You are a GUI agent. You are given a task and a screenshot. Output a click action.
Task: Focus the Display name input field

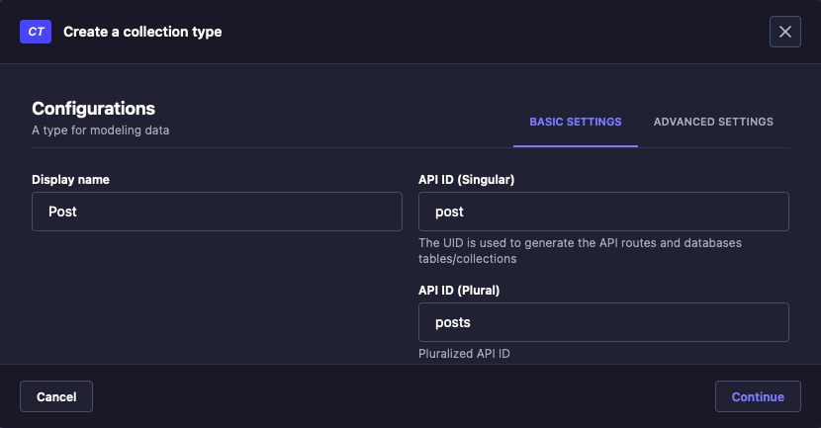coord(217,212)
